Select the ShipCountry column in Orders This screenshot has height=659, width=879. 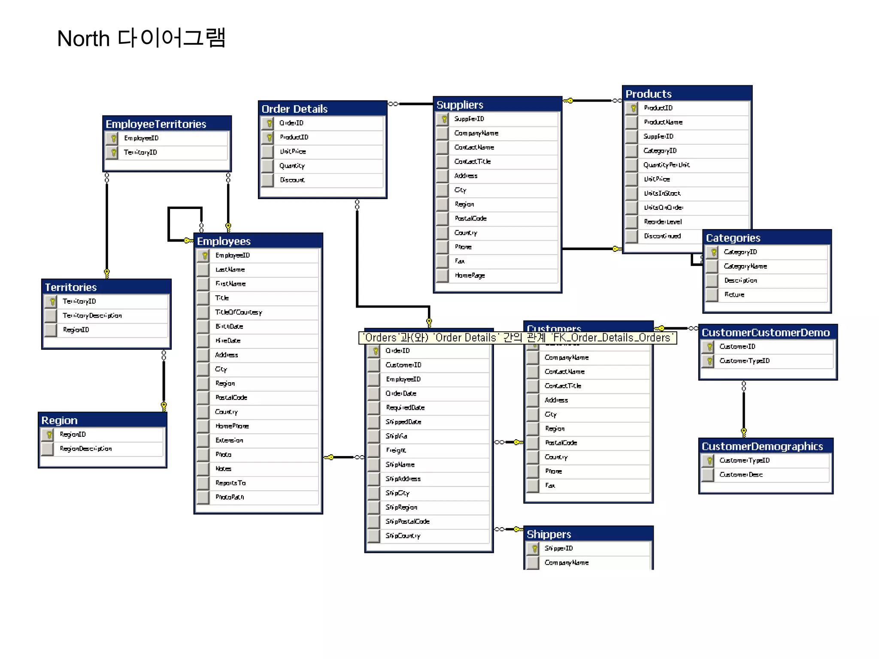tap(403, 536)
